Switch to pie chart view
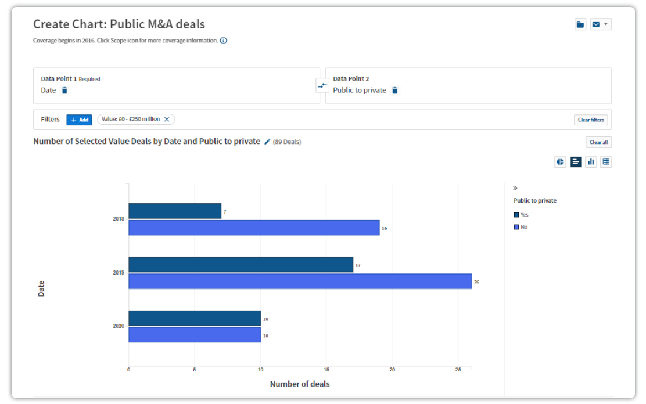 pyautogui.click(x=560, y=162)
